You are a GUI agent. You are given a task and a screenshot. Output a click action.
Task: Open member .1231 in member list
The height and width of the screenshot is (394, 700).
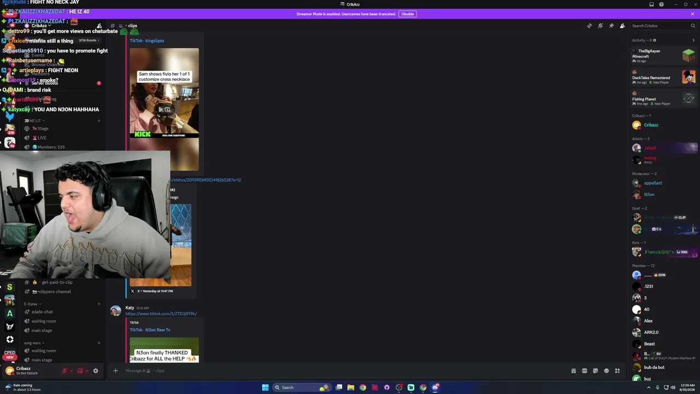[664, 286]
